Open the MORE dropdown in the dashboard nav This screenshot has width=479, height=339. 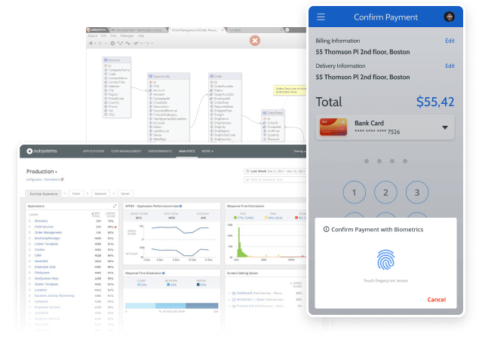[207, 151]
